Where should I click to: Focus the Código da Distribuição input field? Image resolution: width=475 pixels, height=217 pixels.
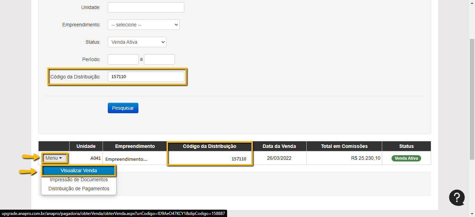[146, 77]
